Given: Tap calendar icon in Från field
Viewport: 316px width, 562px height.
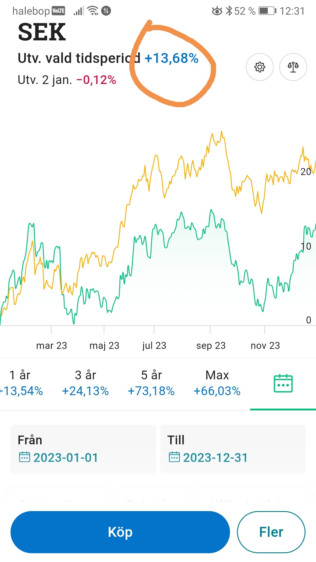Looking at the screenshot, I should (24, 457).
